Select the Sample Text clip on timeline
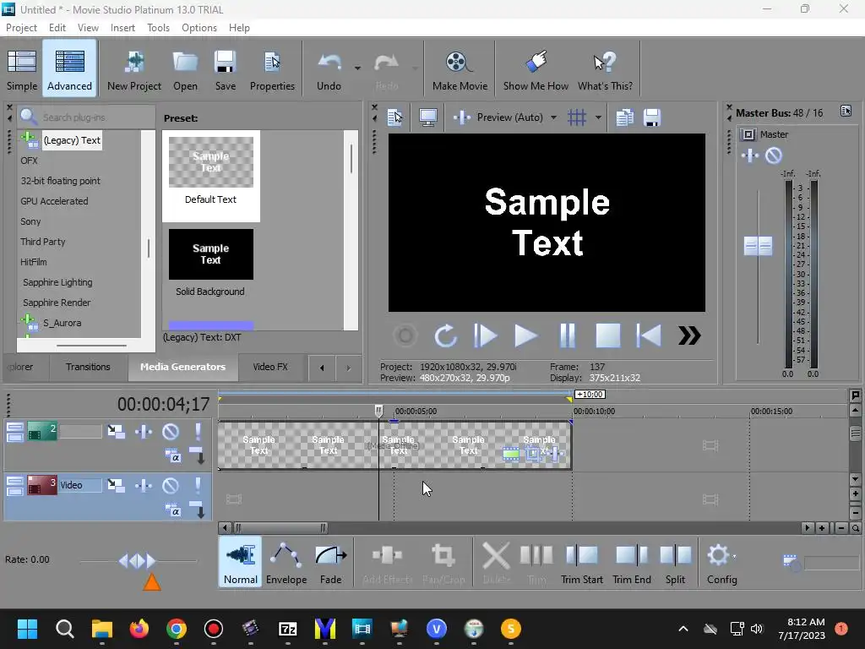The height and width of the screenshot is (649, 865). [x=394, y=444]
